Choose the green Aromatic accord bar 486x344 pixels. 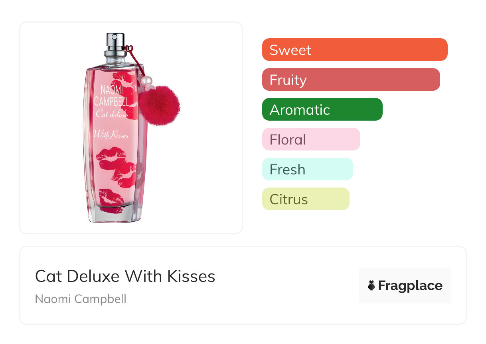(322, 109)
